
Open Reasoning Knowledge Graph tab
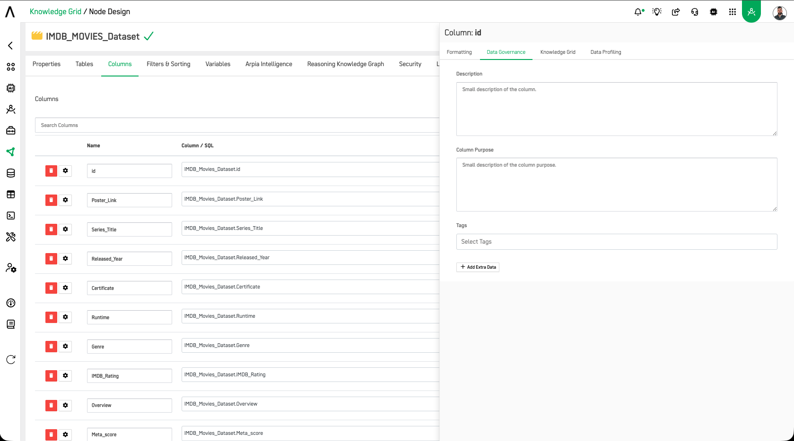pos(345,64)
